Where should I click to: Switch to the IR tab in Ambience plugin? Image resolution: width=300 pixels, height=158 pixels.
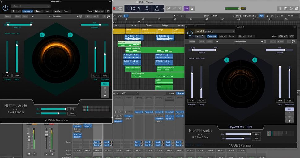[105, 88]
